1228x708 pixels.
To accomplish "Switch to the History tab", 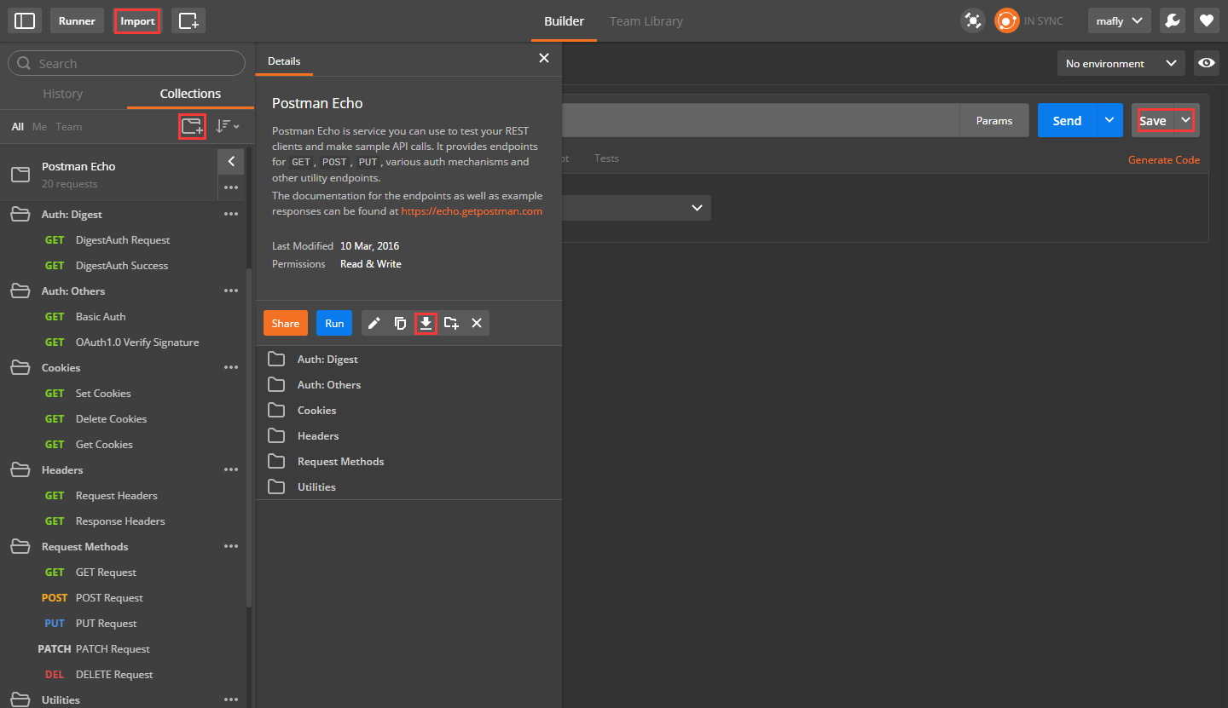I will click(63, 94).
